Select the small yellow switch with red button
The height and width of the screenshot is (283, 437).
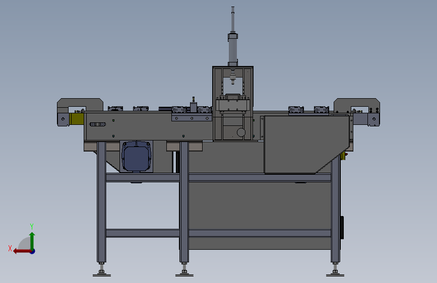[x=343, y=156]
